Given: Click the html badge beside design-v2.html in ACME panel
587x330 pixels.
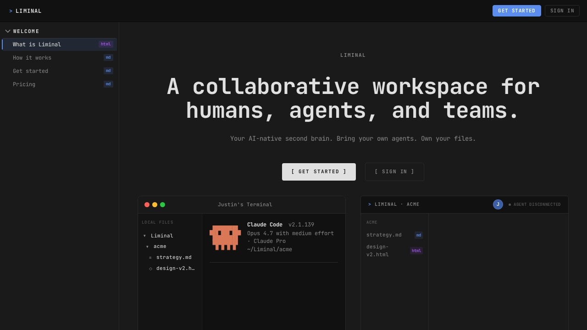Looking at the screenshot, I should coord(416,251).
